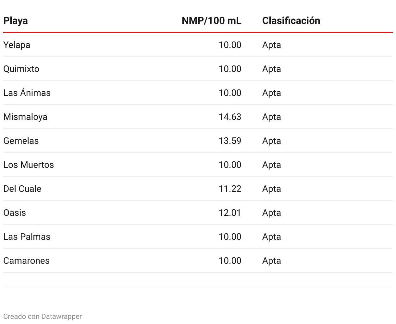Click the Apta classification for Yelapa
The image size is (396, 324).
(271, 45)
